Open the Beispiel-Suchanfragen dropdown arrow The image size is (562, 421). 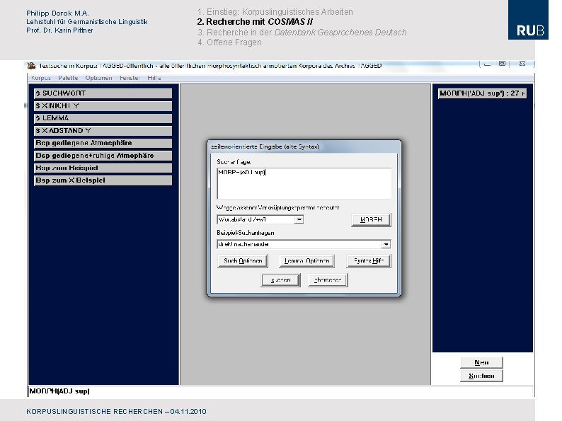coord(386,244)
